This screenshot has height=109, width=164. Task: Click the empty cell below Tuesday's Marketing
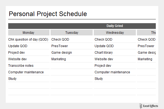(72, 66)
